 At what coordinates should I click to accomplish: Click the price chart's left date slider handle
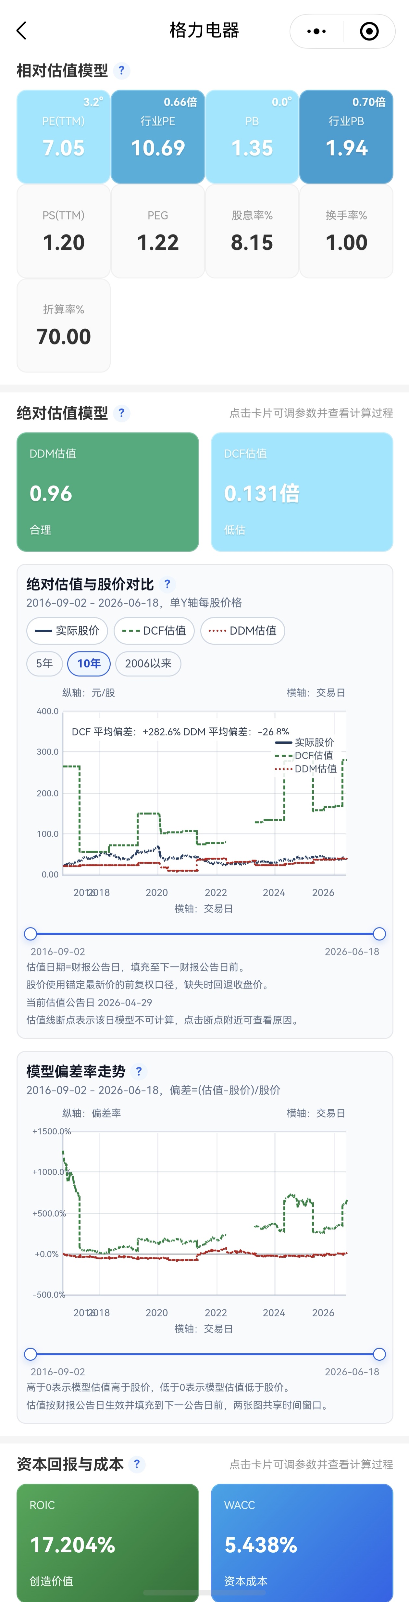31,933
